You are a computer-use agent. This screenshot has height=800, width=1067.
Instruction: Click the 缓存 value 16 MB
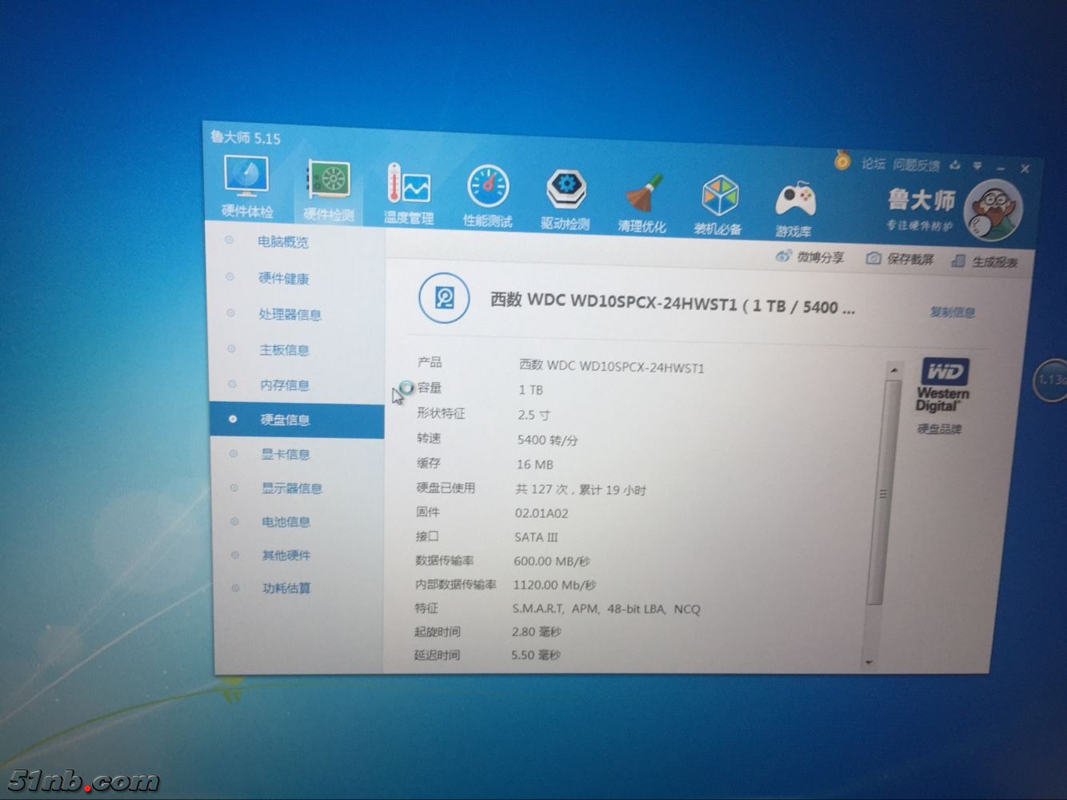(535, 464)
